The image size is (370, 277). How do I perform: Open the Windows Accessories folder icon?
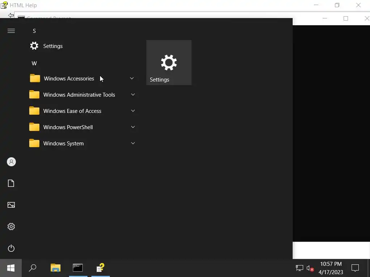tap(35, 78)
